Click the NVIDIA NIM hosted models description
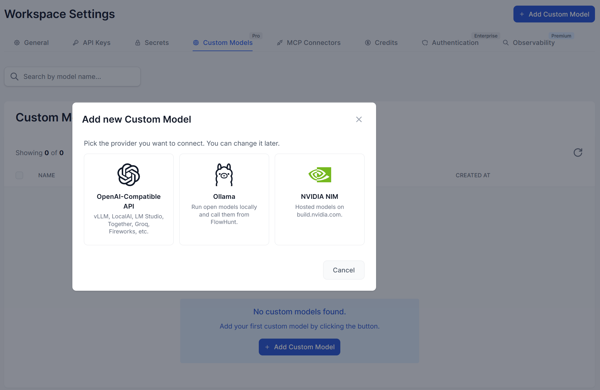 click(x=320, y=211)
